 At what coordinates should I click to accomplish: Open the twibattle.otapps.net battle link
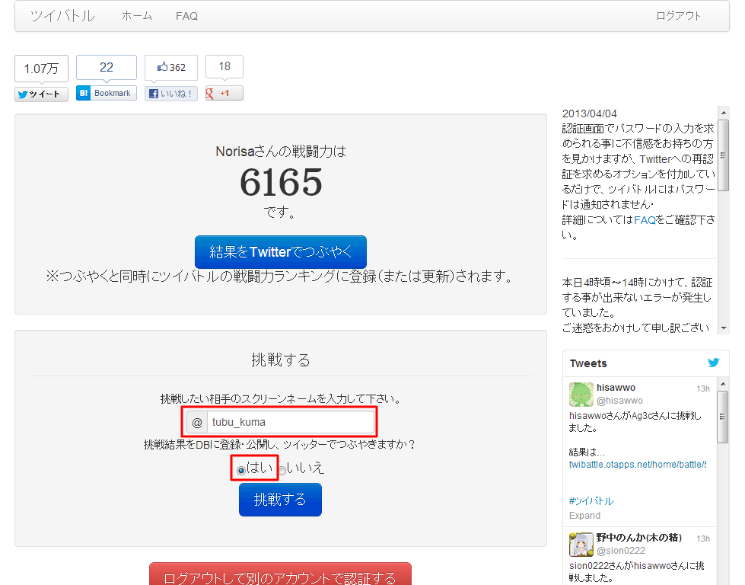pyautogui.click(x=638, y=465)
